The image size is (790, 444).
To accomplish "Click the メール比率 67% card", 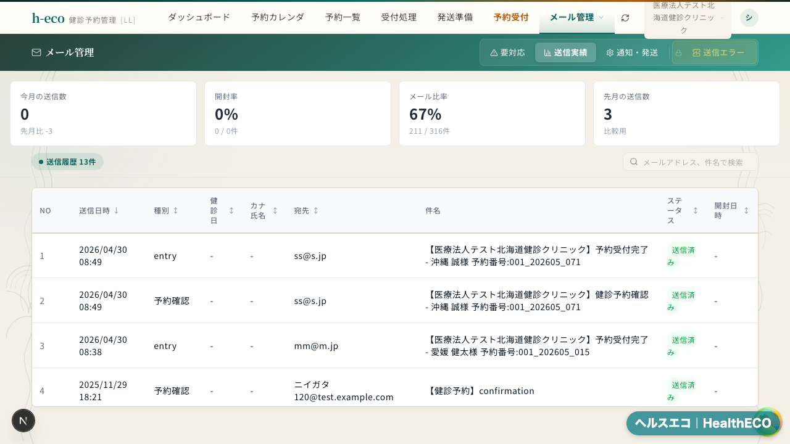I will 492,113.
